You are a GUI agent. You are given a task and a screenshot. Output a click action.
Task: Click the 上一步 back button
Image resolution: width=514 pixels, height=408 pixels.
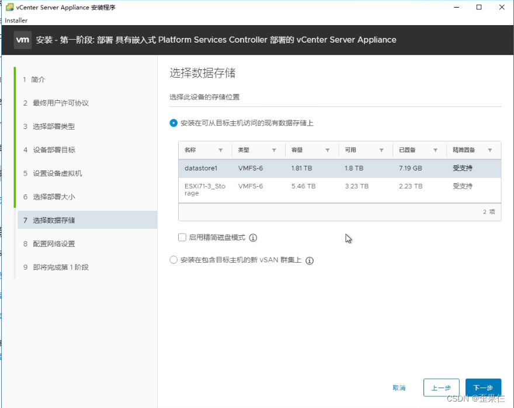(x=441, y=388)
